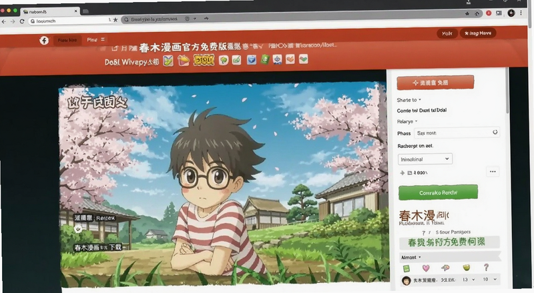Click the download label overlay on artwork
The width and height of the screenshot is (534, 293).
point(98,247)
